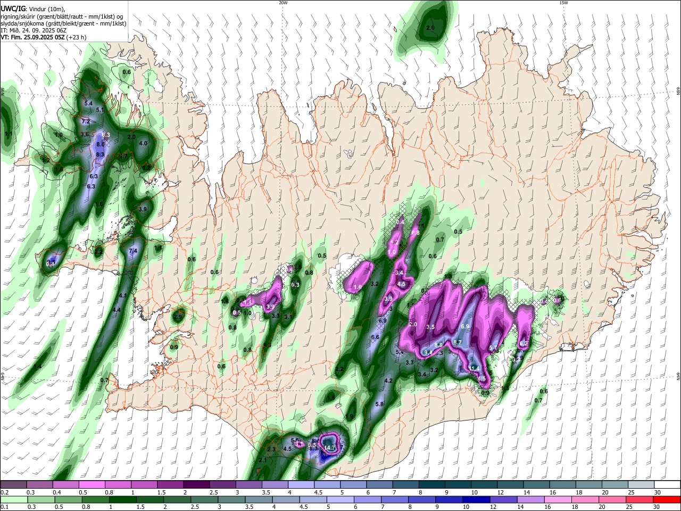Click the 11.4 value in the southeast
The width and height of the screenshot is (681, 511).
pyautogui.click(x=474, y=368)
